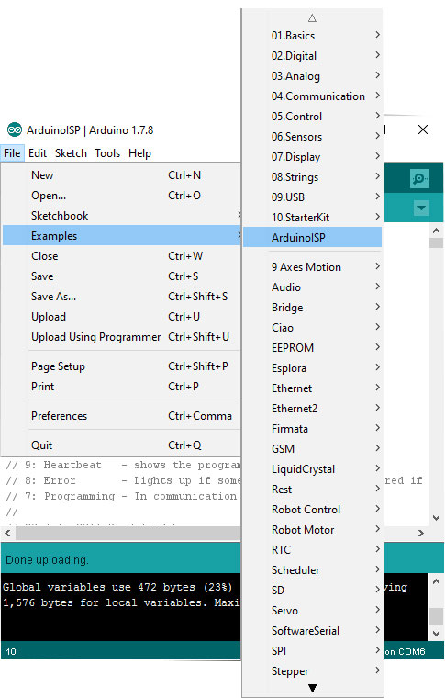Expand 05.Control examples submenu
The height and width of the screenshot is (698, 445).
tap(313, 117)
